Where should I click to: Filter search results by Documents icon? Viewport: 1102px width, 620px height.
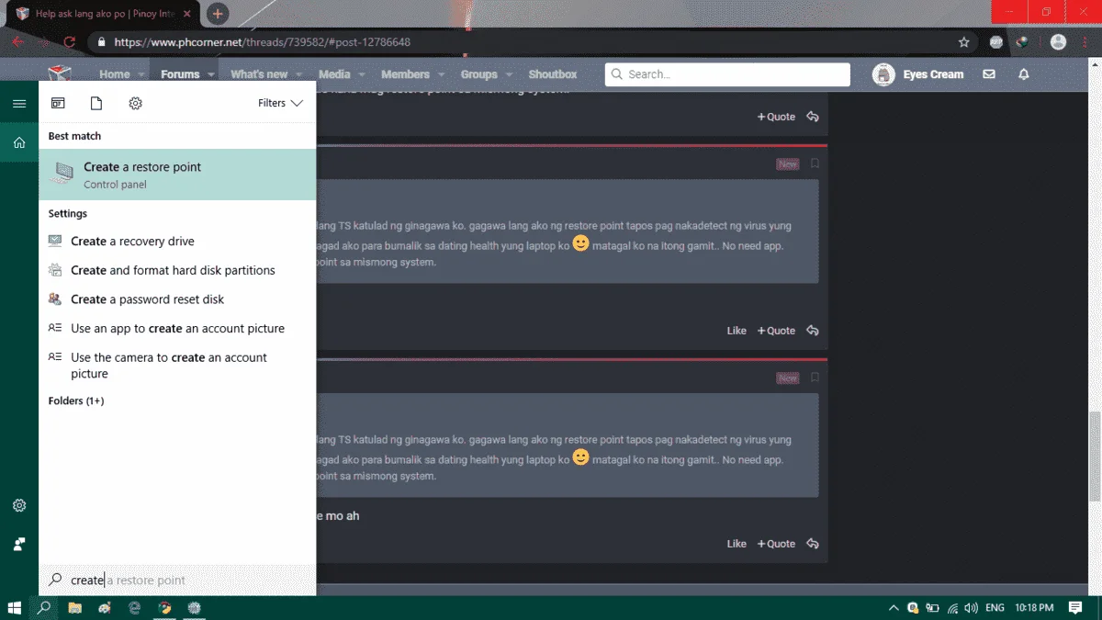coord(96,103)
